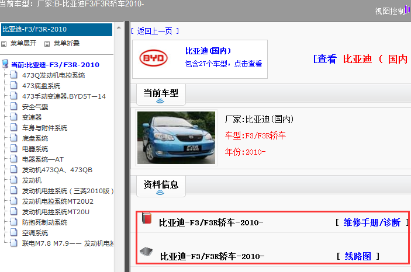The image size is (411, 272).
Task: Click page icon beside 473底盘系统
Action: [x=14, y=85]
